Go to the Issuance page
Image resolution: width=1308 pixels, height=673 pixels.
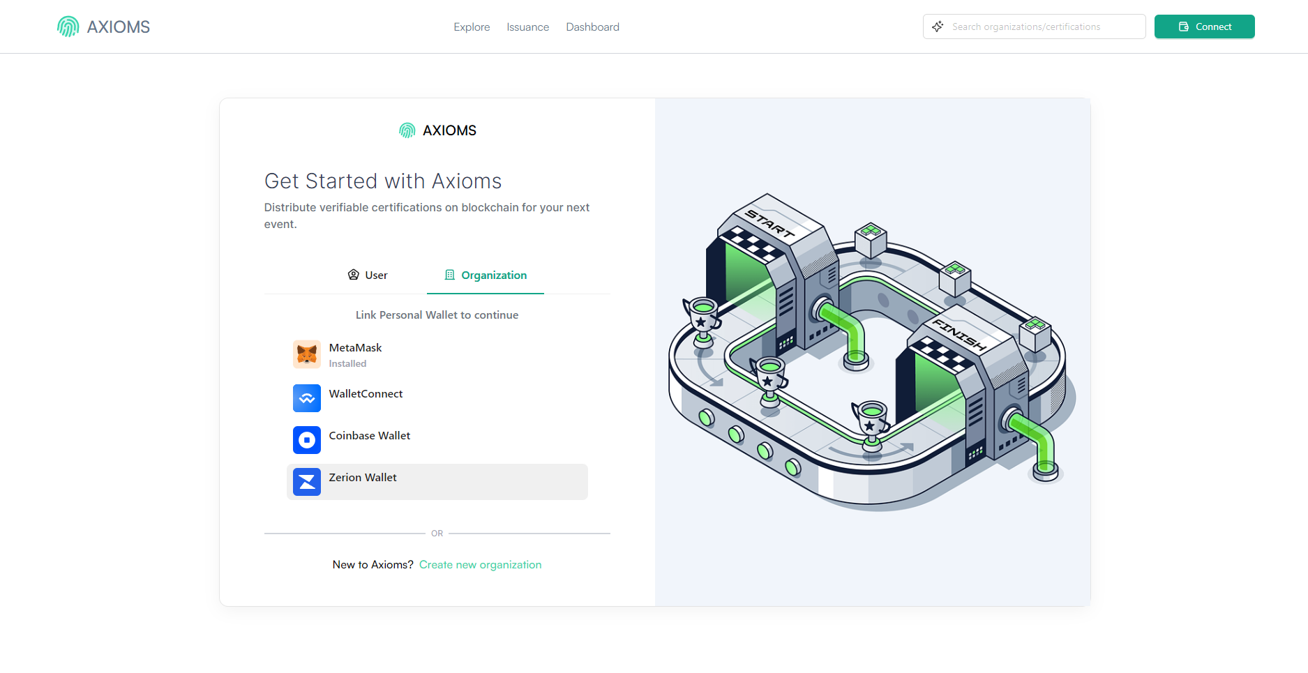(x=528, y=27)
